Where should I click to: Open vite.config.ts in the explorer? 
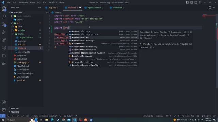pos(23,77)
